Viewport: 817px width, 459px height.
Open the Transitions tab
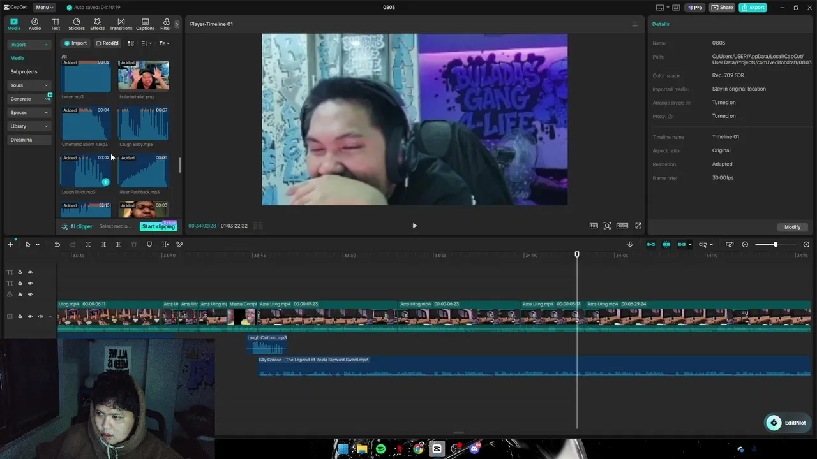(x=121, y=24)
